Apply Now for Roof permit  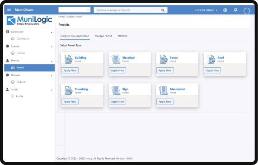pyautogui.click(x=212, y=71)
